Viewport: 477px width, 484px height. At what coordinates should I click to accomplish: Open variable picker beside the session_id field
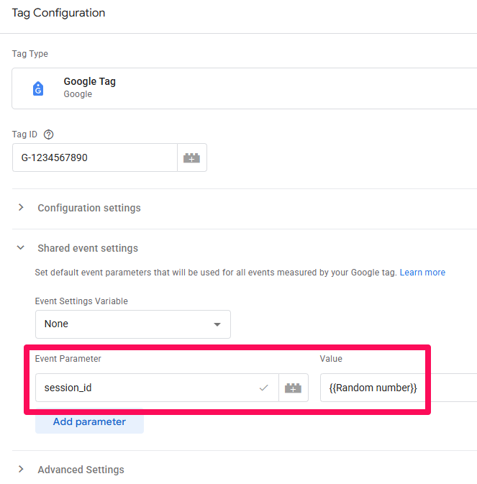(x=293, y=388)
